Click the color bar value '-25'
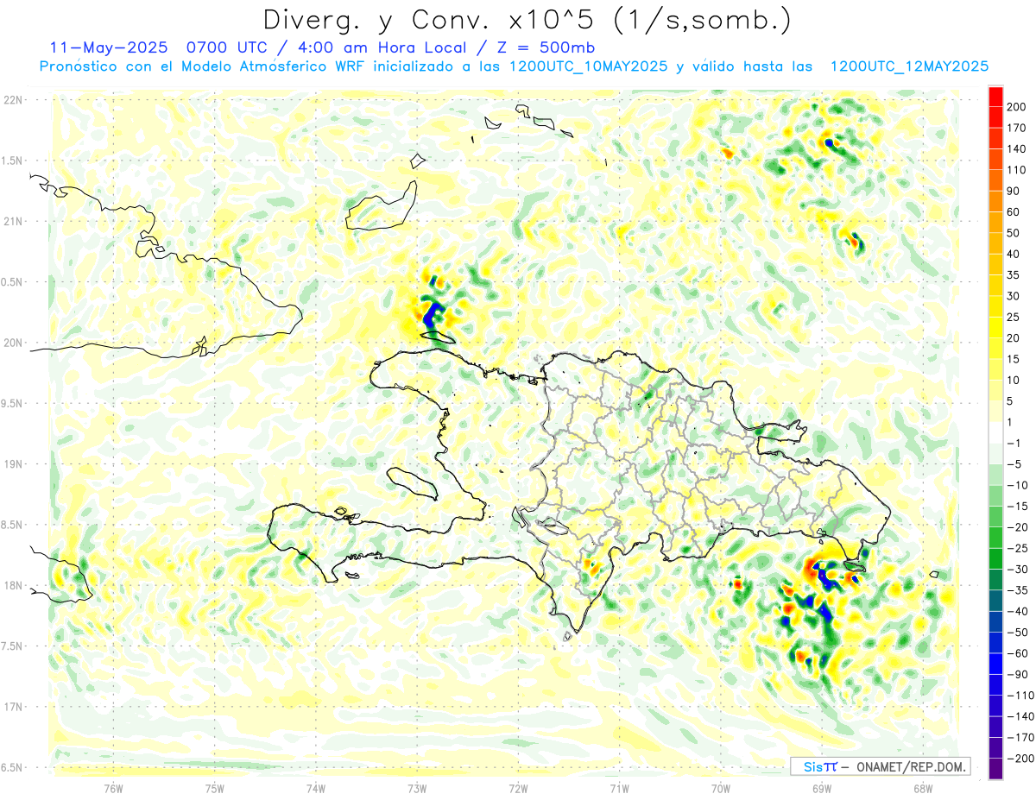Image resolution: width=1036 pixels, height=800 pixels. click(x=1017, y=548)
